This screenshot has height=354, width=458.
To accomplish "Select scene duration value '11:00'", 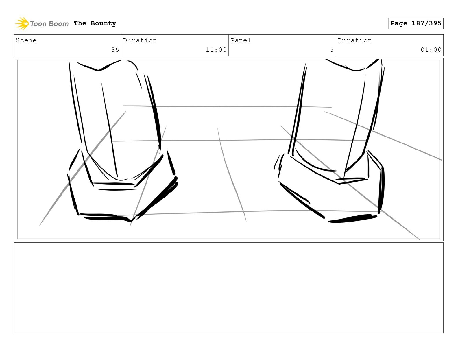I will point(216,50).
